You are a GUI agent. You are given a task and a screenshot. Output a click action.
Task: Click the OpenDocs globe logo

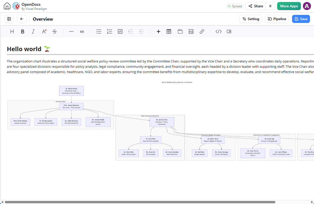(16, 6)
